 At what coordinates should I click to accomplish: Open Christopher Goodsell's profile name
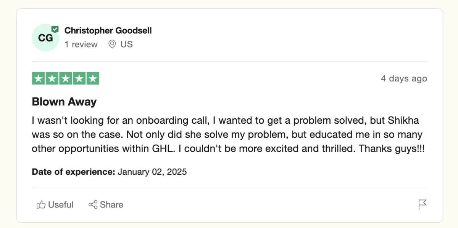(108, 30)
